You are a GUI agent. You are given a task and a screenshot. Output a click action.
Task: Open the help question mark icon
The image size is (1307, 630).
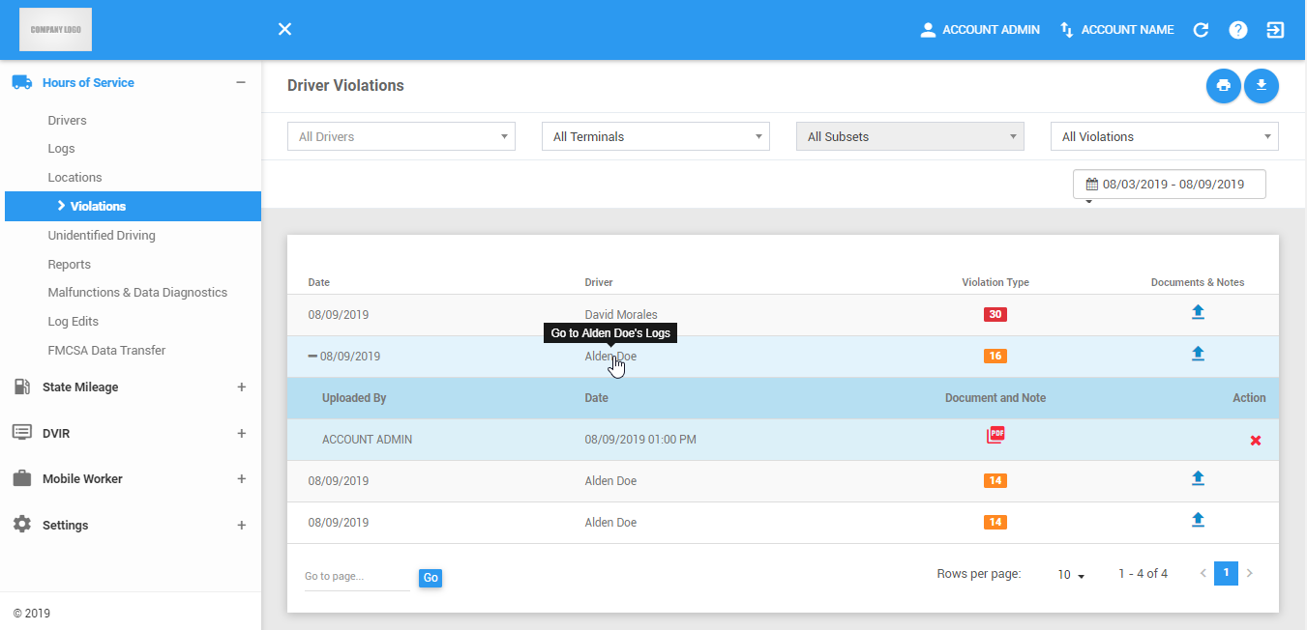(1238, 30)
